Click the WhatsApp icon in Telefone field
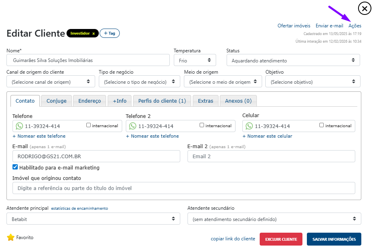 [x=19, y=126]
